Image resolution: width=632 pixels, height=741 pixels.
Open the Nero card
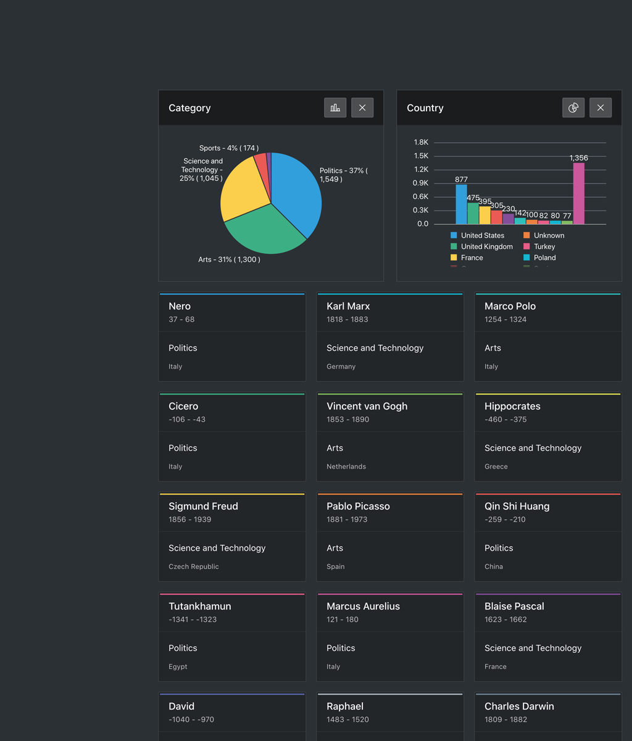tap(232, 337)
